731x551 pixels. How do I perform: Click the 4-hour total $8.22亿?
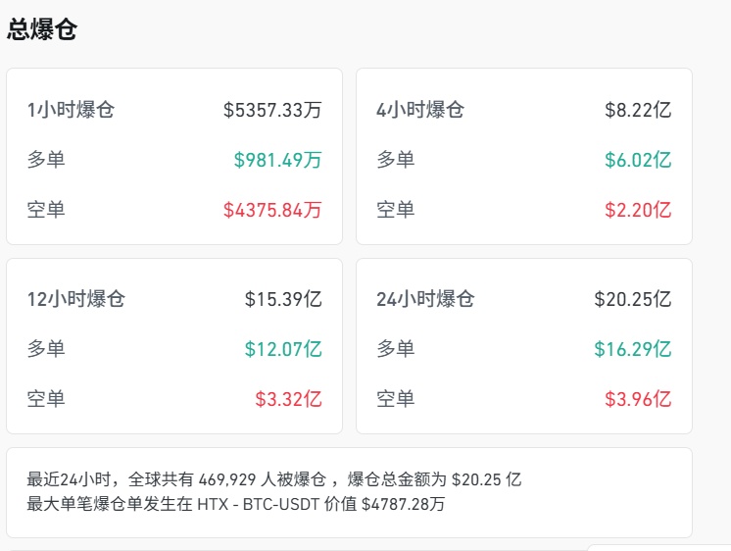click(x=638, y=110)
